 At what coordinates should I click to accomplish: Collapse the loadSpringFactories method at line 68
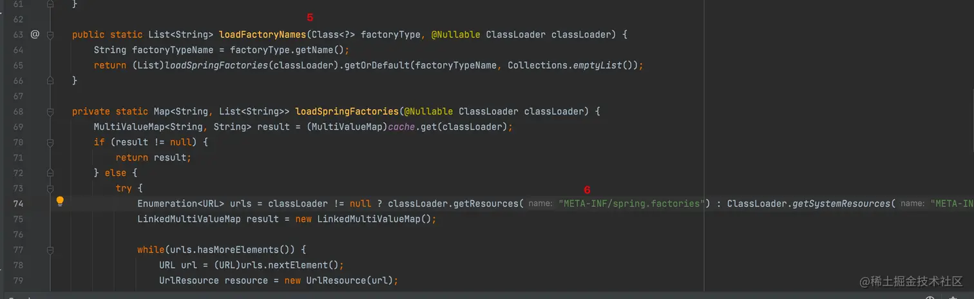click(50, 111)
